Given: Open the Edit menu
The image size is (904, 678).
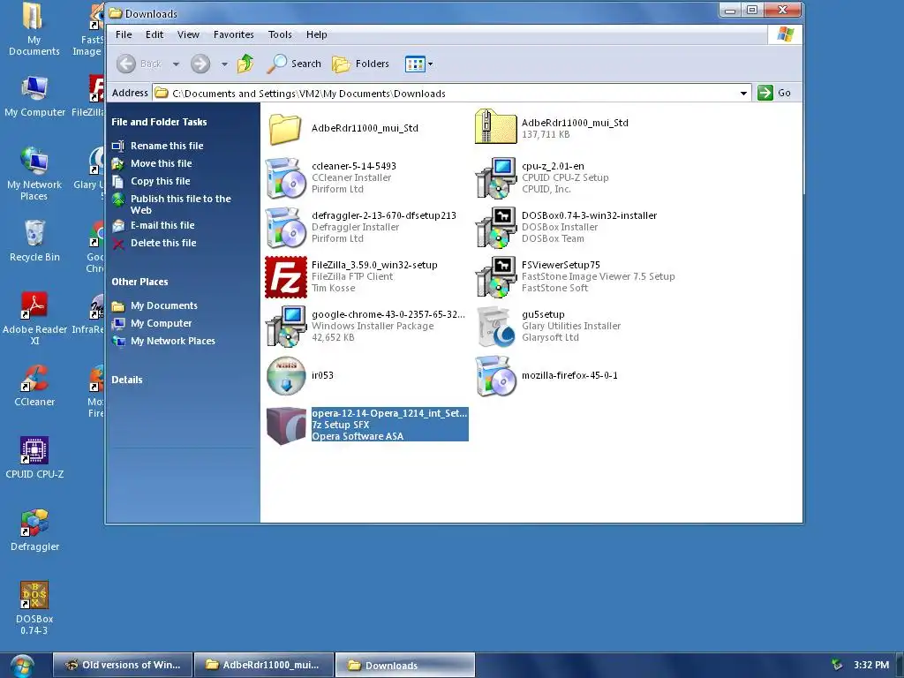Looking at the screenshot, I should (x=154, y=34).
